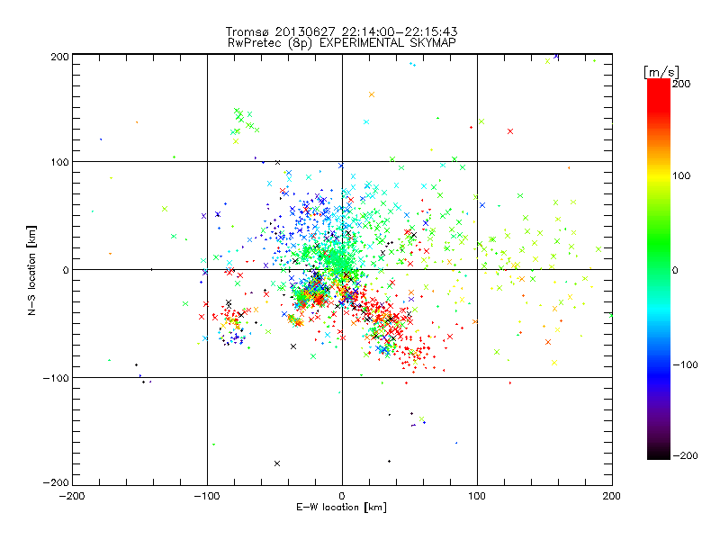Click the y-axis '0' tick label
The height and width of the screenshot is (540, 720).
pyautogui.click(x=66, y=270)
